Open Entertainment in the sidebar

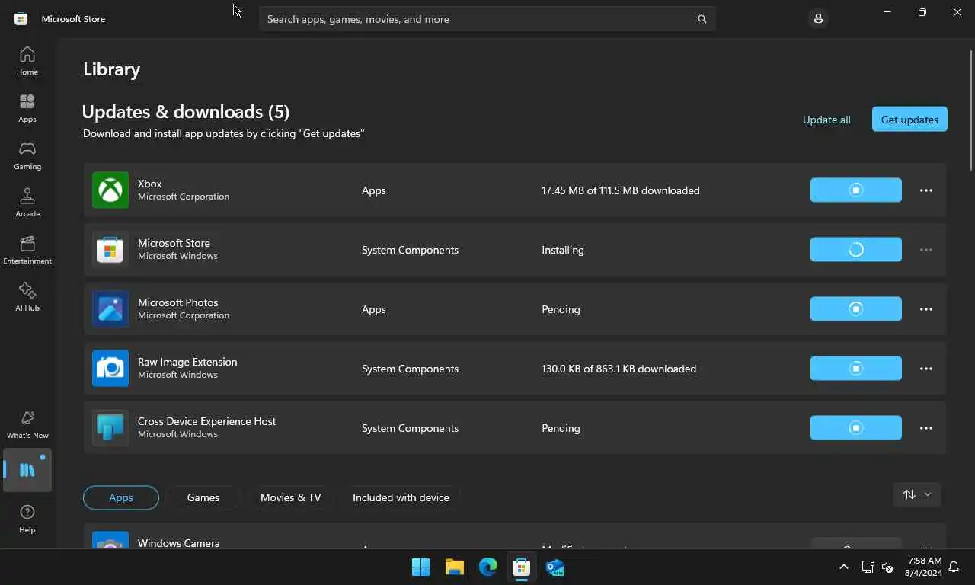coord(27,250)
